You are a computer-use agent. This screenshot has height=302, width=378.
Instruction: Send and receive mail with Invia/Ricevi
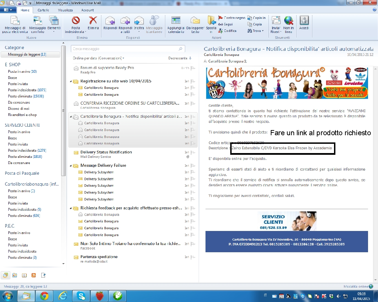click(276, 24)
